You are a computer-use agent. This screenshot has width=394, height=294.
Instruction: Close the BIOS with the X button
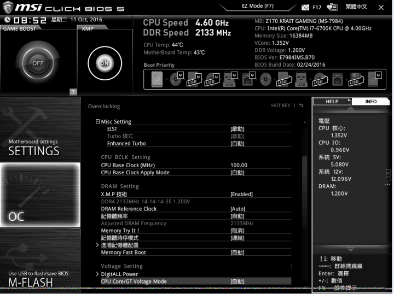pos(381,8)
